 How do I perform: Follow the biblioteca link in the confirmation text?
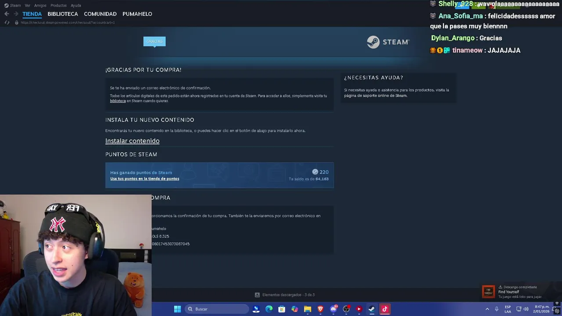point(118,101)
